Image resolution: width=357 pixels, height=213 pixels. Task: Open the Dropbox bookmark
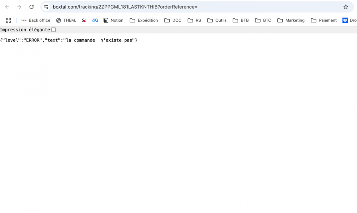coord(350,20)
